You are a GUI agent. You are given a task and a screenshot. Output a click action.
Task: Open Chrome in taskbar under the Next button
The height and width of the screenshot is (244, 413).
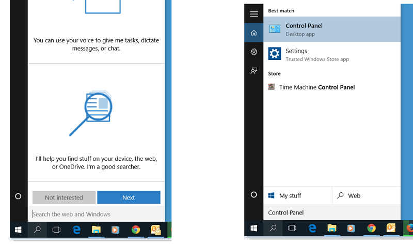(136, 230)
